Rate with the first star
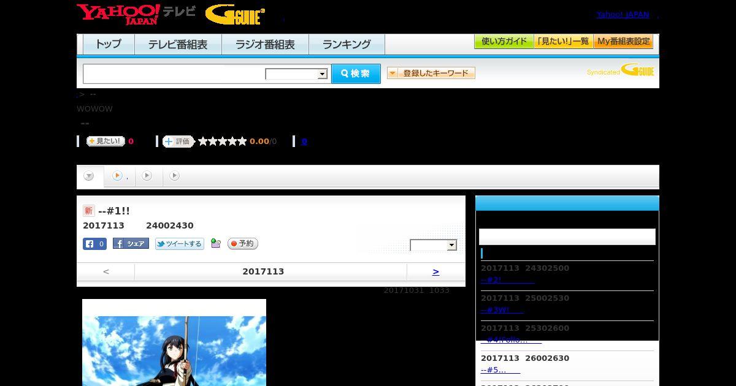 coord(202,142)
